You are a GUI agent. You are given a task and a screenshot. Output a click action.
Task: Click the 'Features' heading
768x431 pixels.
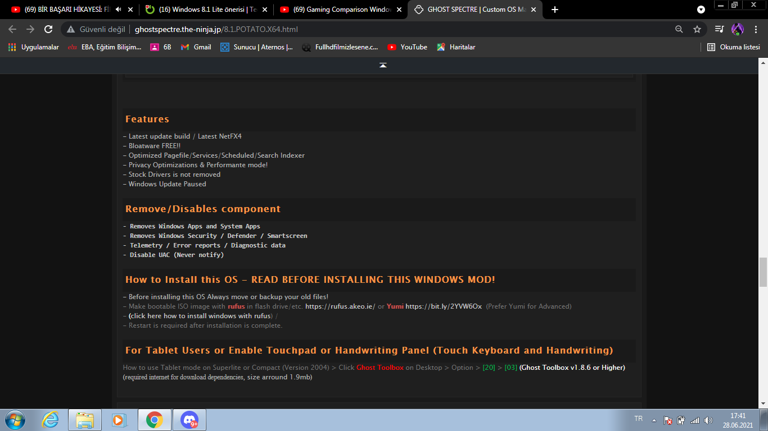tap(147, 119)
